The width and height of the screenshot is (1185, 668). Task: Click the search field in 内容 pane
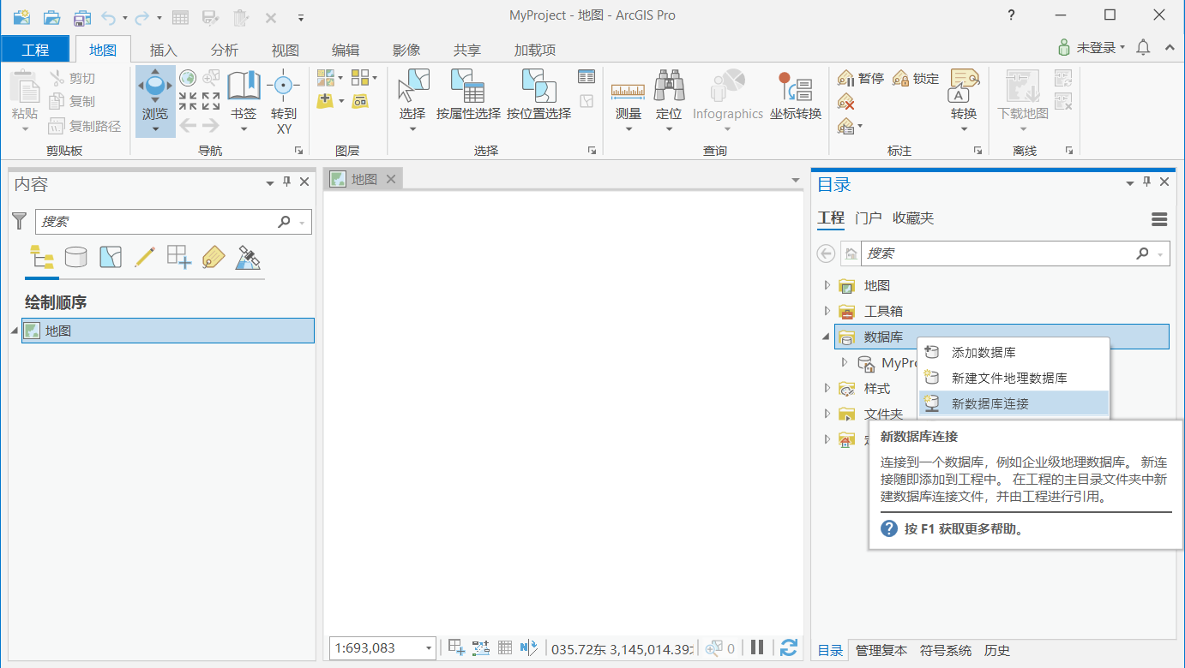(x=173, y=221)
